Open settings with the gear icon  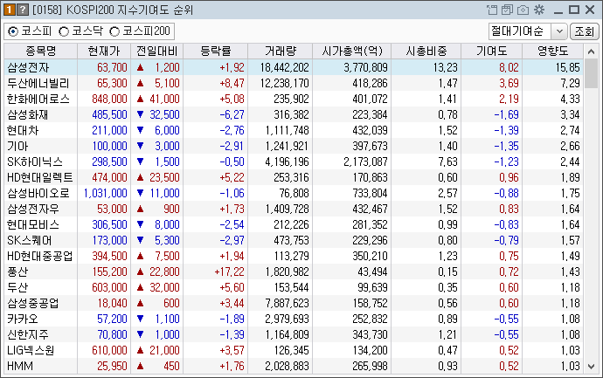click(538, 10)
